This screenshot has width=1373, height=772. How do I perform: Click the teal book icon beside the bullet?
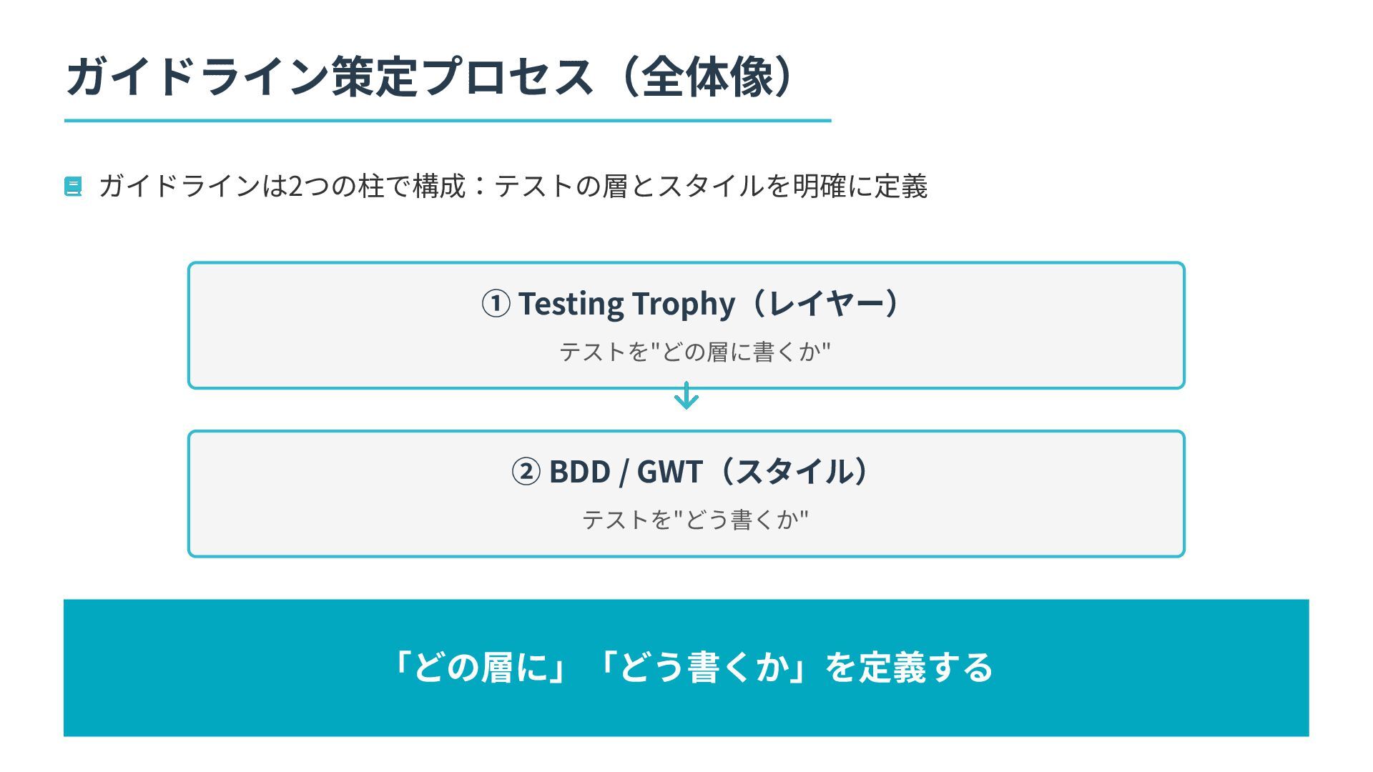(73, 187)
